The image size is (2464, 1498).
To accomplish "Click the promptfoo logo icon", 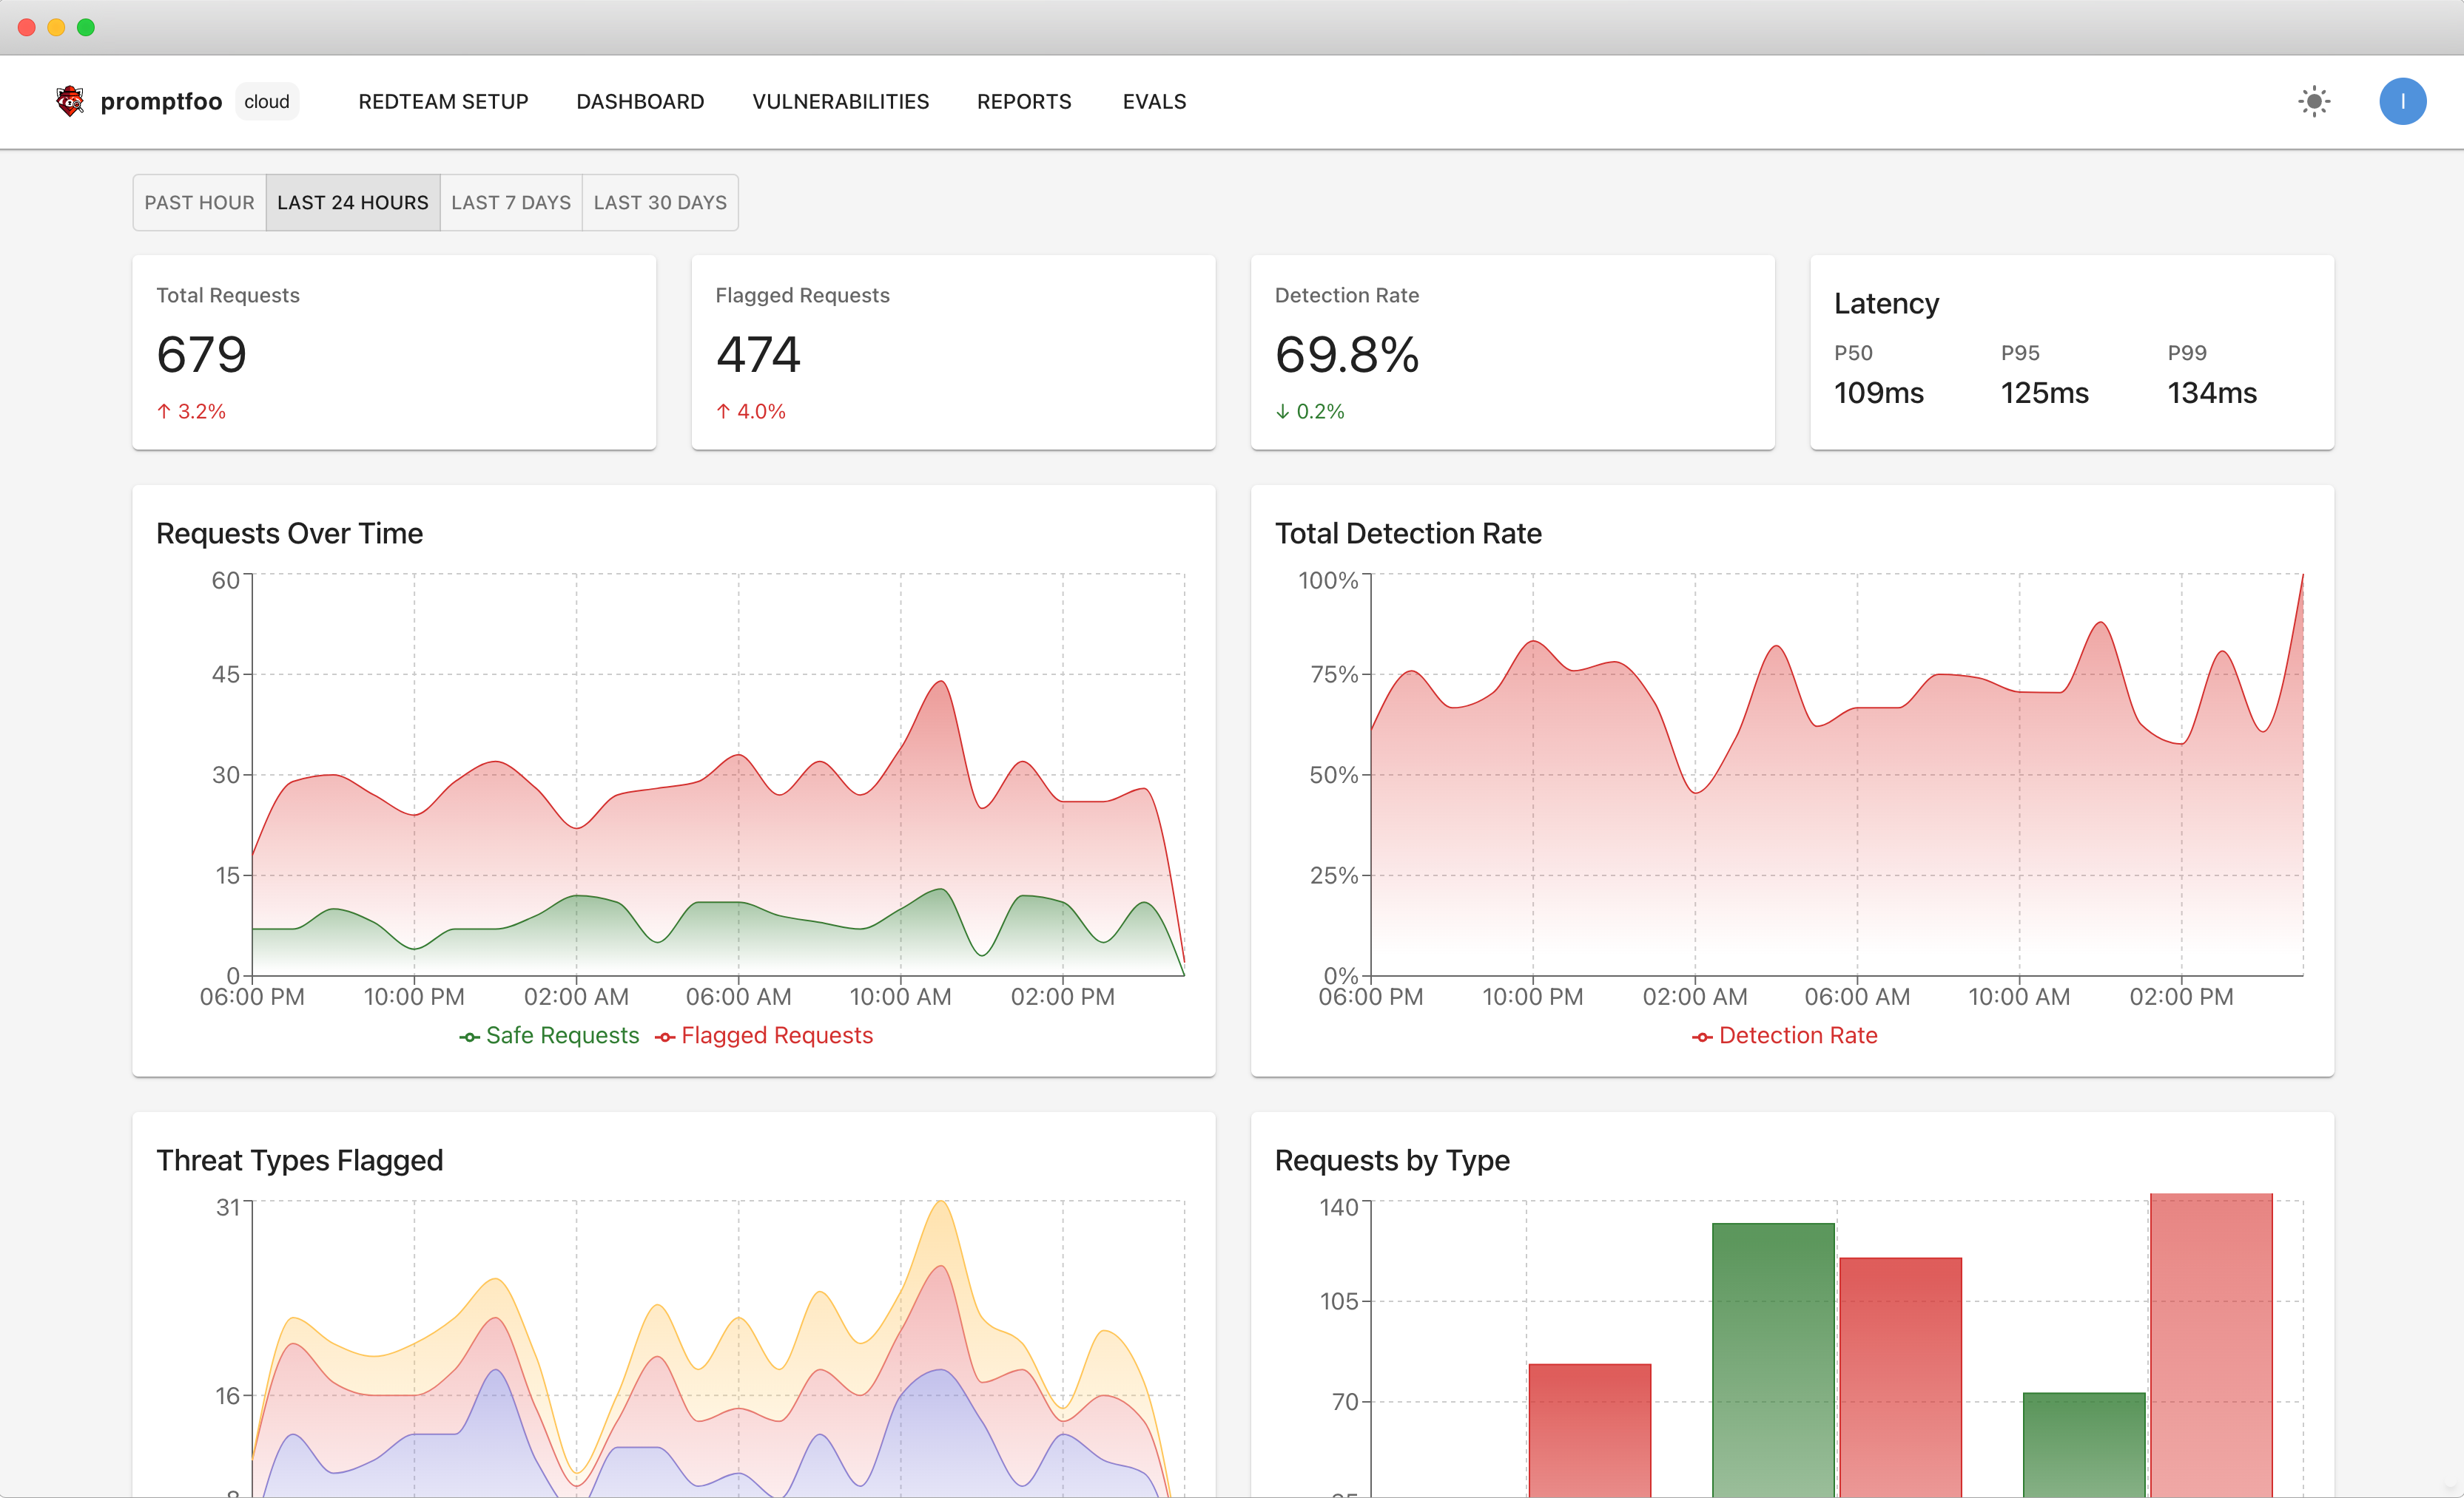I will 69,101.
